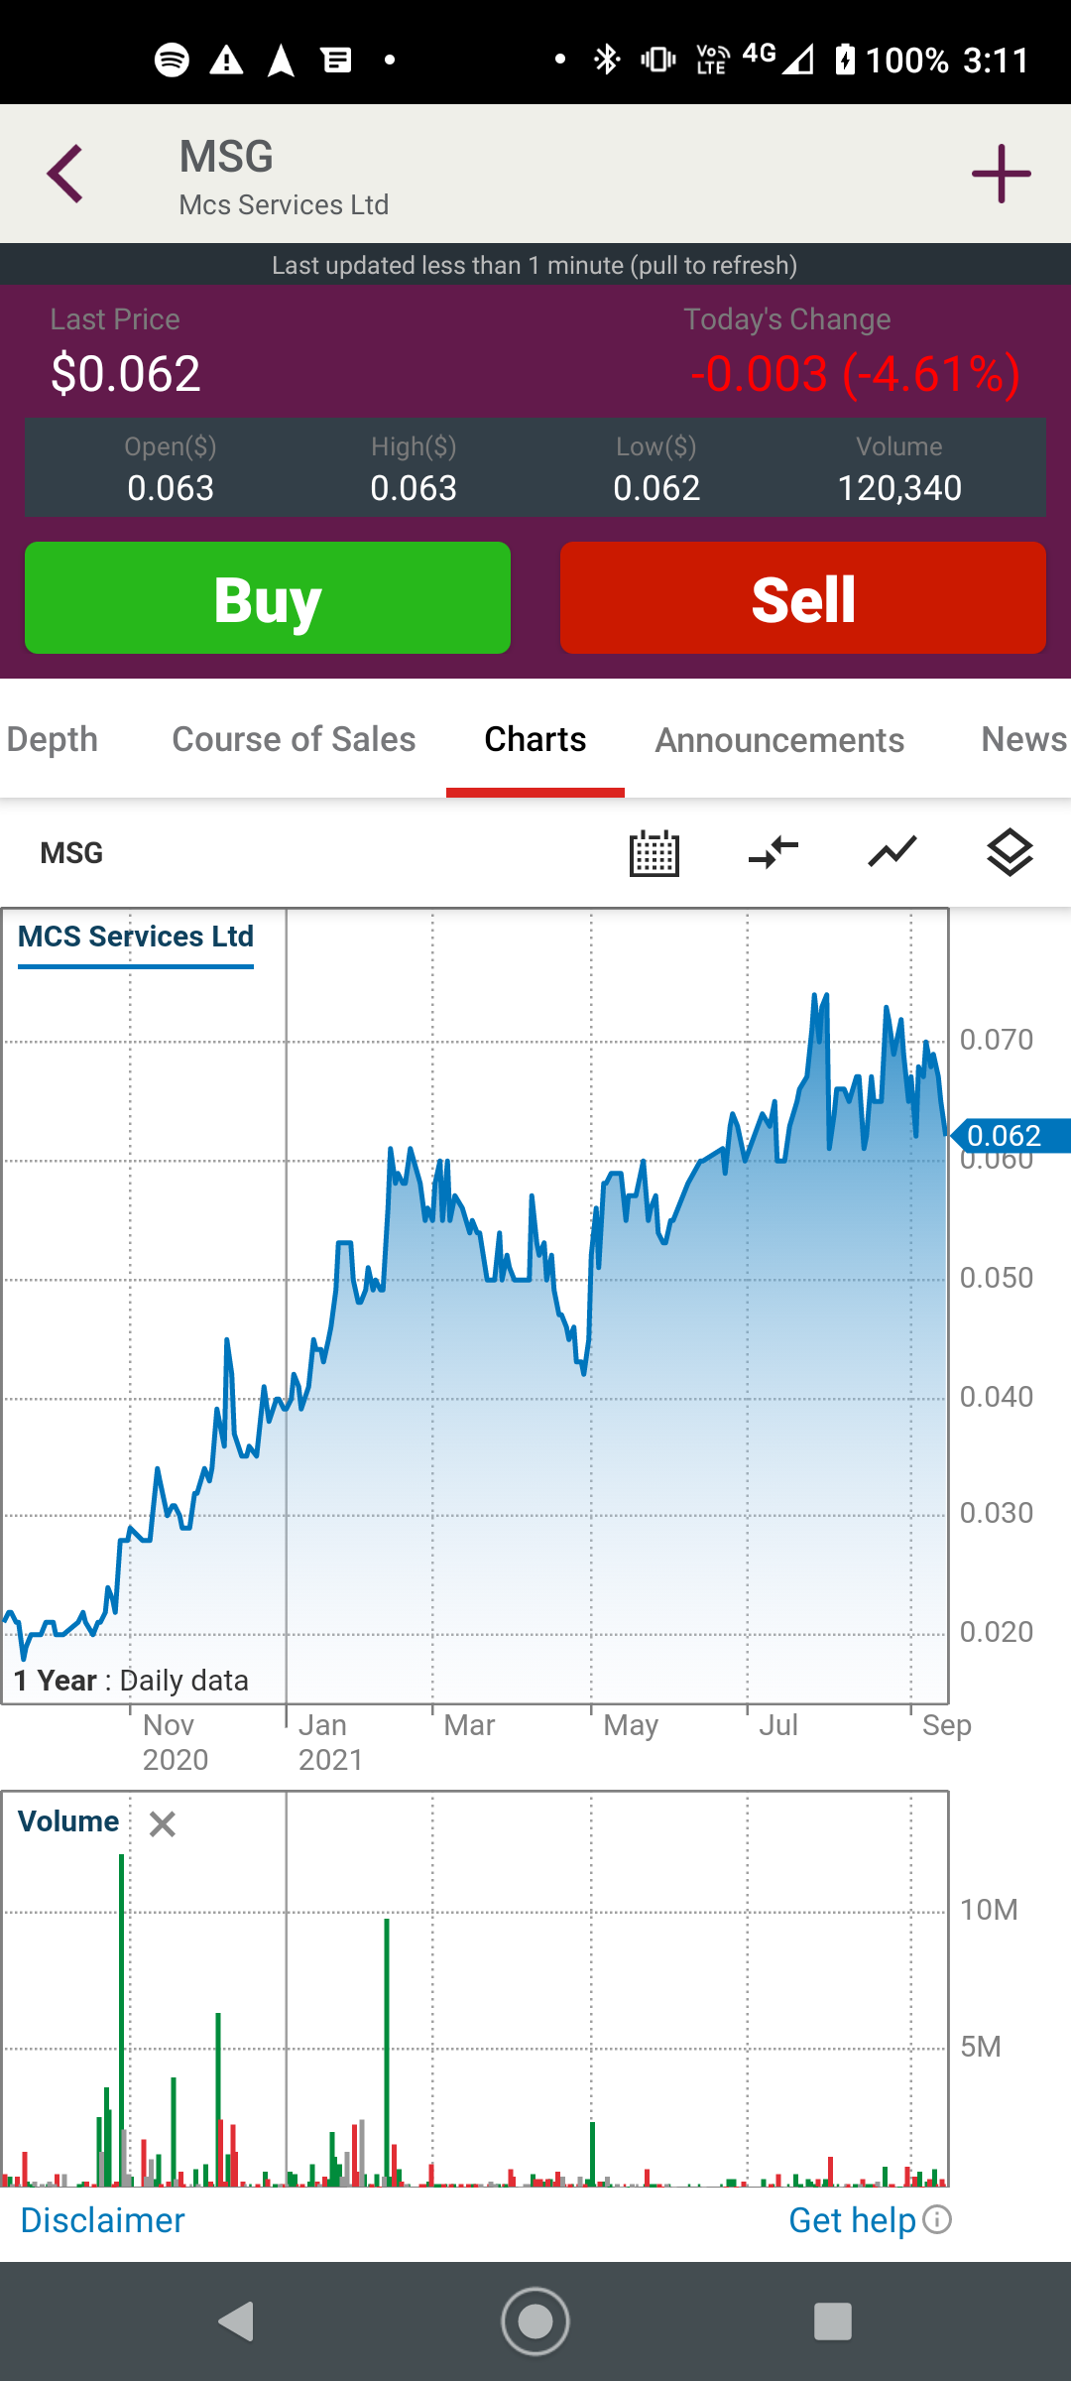Image resolution: width=1071 pixels, height=2381 pixels.
Task: Tap the back arrow in the header
Action: (x=65, y=174)
